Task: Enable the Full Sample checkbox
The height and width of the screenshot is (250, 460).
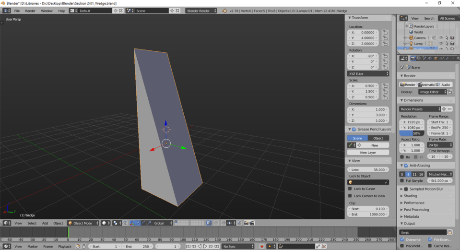Action: 402,181
